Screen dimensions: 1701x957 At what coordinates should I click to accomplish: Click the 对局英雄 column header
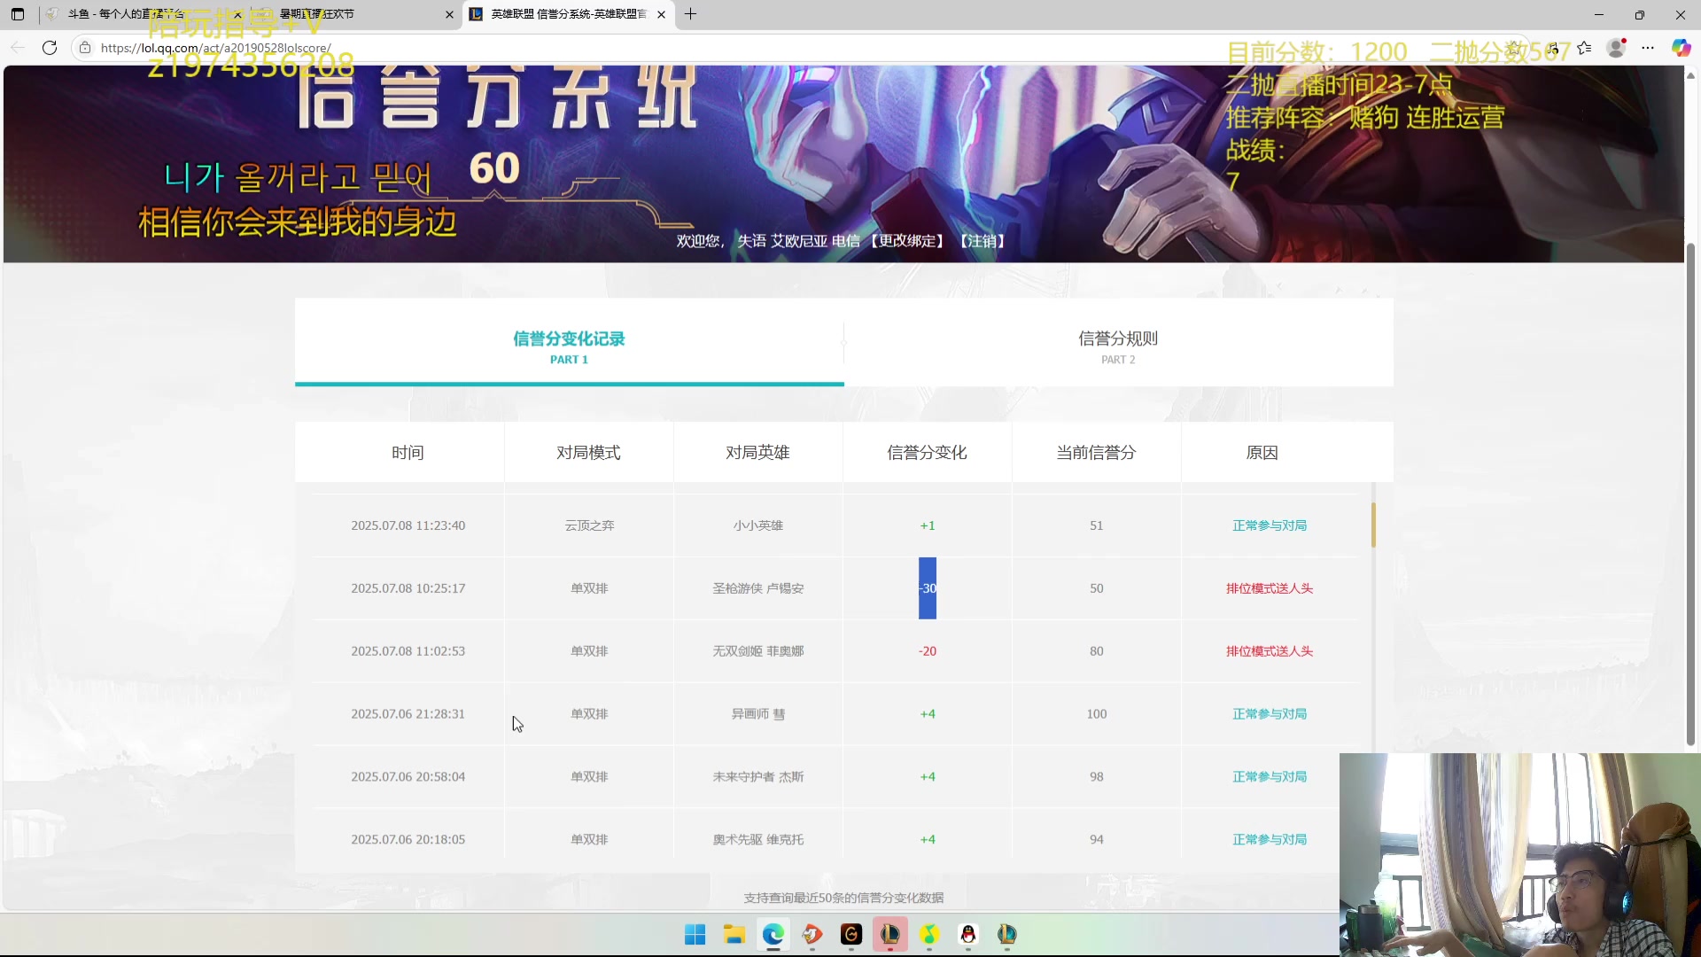[x=757, y=453]
